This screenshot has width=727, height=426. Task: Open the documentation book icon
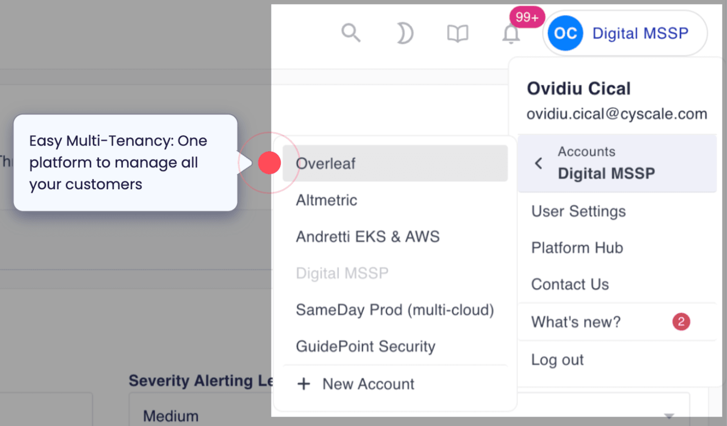pos(458,33)
